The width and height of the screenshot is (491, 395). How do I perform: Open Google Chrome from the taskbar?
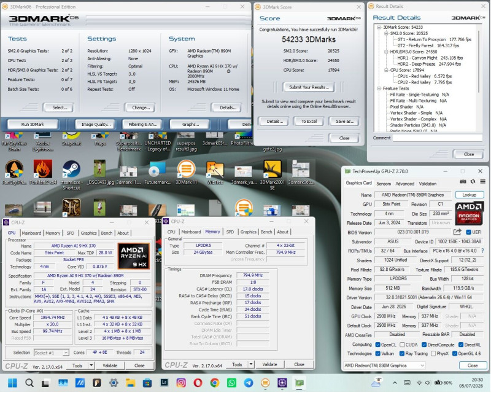(215, 383)
